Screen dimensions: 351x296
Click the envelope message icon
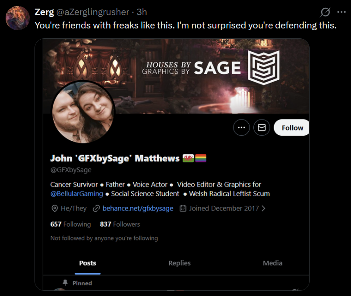point(262,128)
